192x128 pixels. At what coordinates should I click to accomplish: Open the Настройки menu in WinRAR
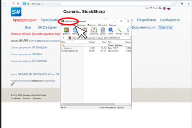pos(103,25)
